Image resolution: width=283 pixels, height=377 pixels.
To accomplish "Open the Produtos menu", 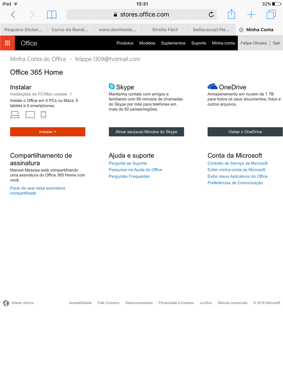I will (125, 43).
